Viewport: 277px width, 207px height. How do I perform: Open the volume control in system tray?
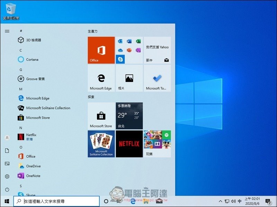233,201
